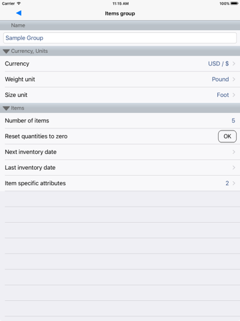Tap the chevron beside USD / $

click(234, 64)
